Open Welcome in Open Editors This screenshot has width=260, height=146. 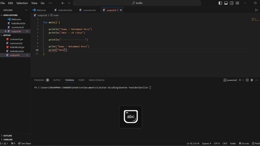tap(16, 19)
